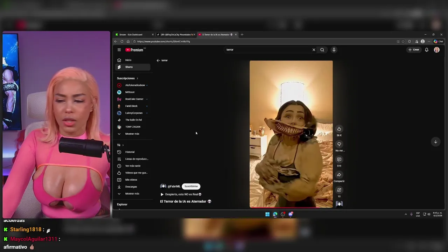Click the magnifier search button
448x252 pixels.
[x=322, y=50]
